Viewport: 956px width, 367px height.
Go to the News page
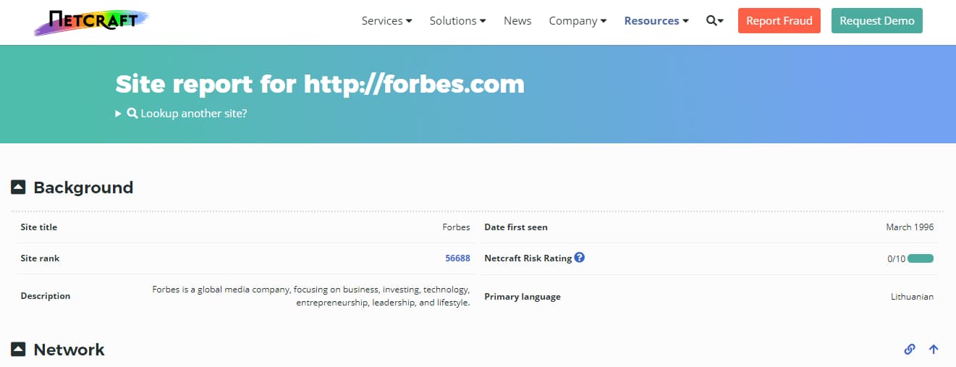pyautogui.click(x=517, y=21)
